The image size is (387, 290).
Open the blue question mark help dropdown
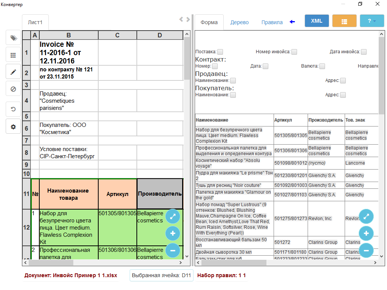(x=372, y=21)
